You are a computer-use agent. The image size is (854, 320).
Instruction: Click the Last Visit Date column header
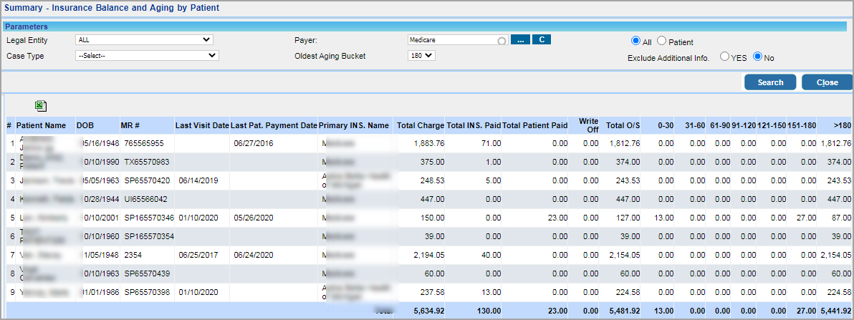tap(201, 125)
